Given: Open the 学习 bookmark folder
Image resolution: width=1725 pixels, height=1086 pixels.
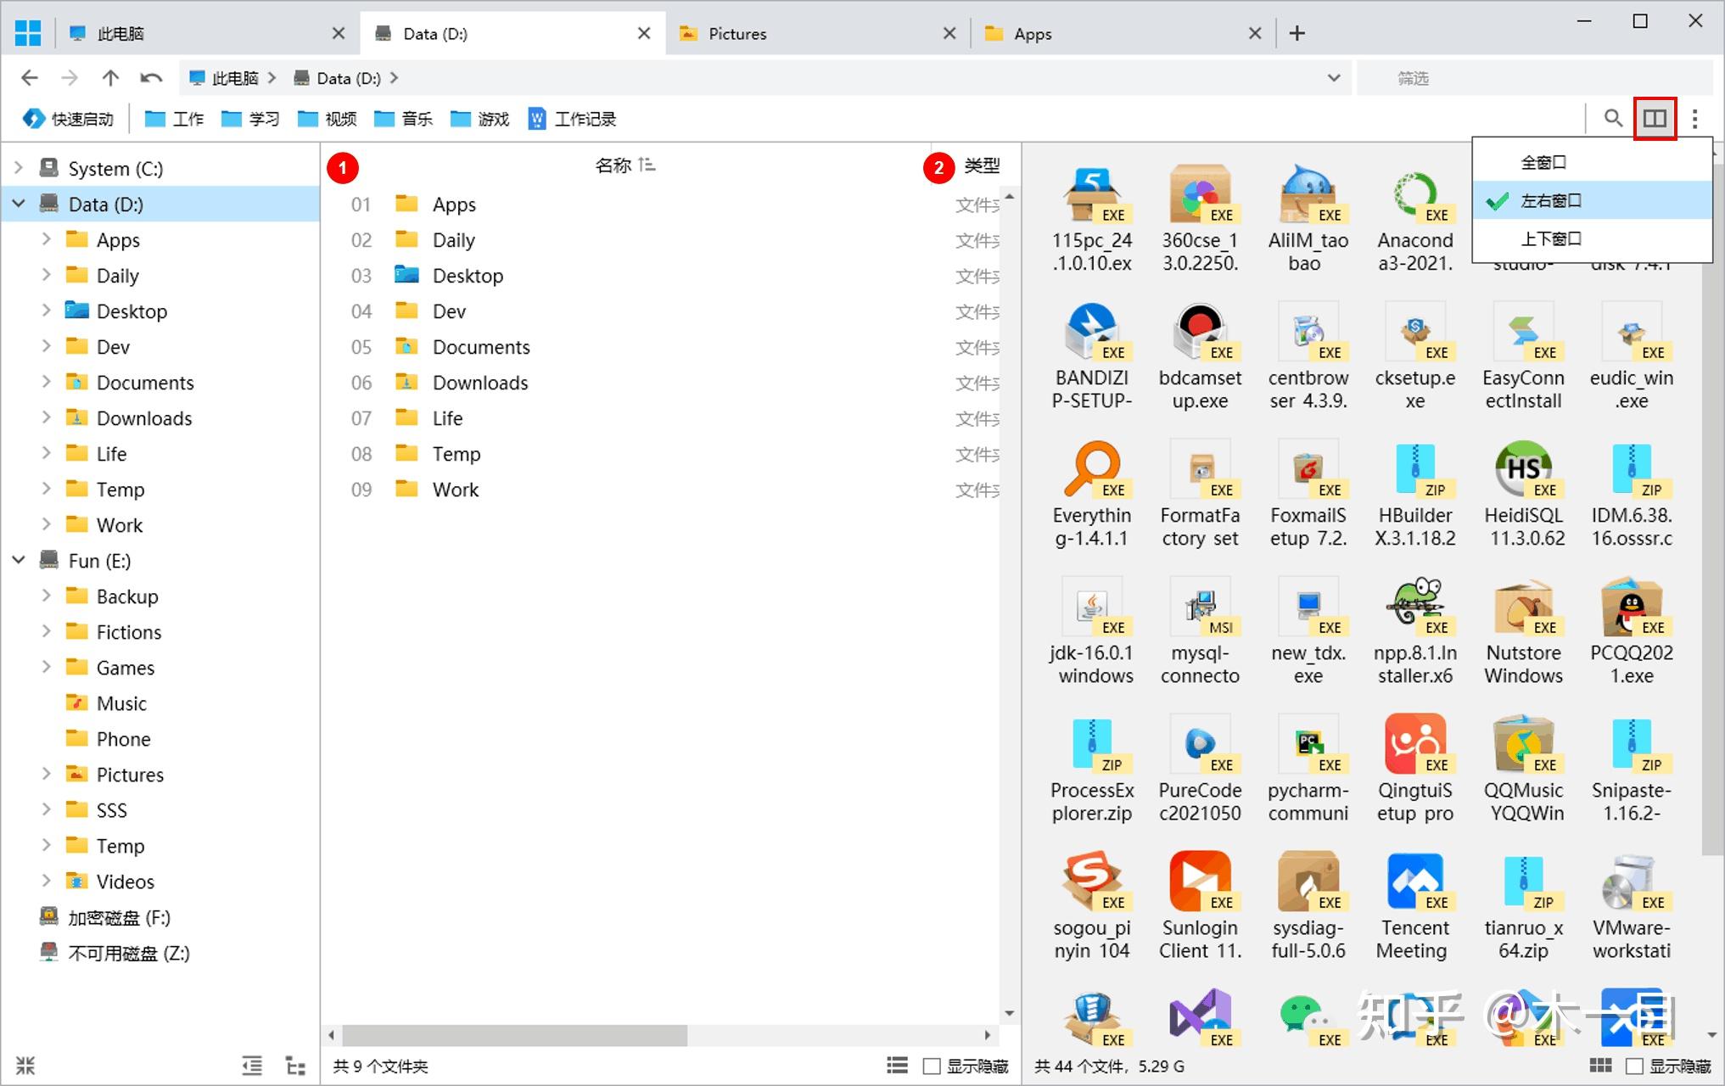Looking at the screenshot, I should [250, 119].
